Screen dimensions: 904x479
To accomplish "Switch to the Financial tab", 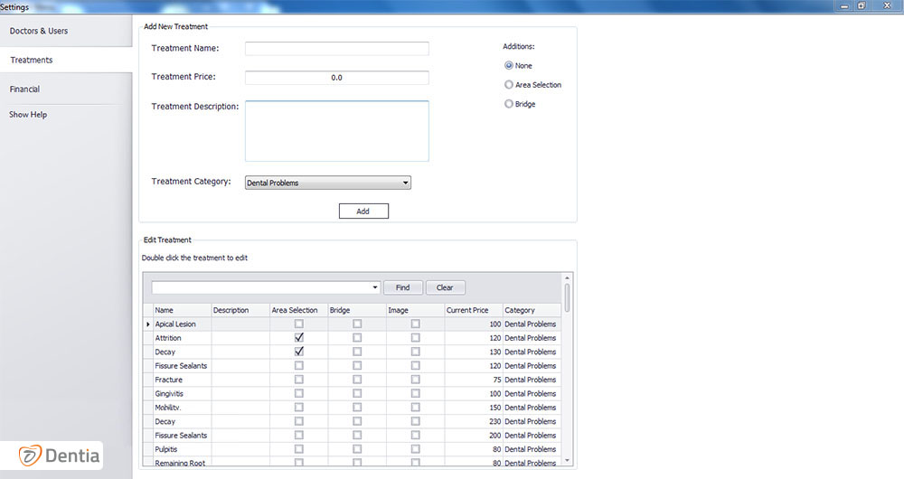I will [x=25, y=89].
